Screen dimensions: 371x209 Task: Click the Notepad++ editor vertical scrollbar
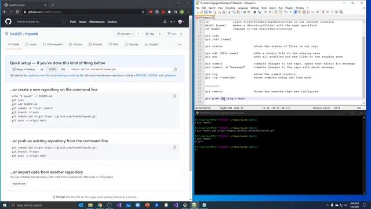363,62
